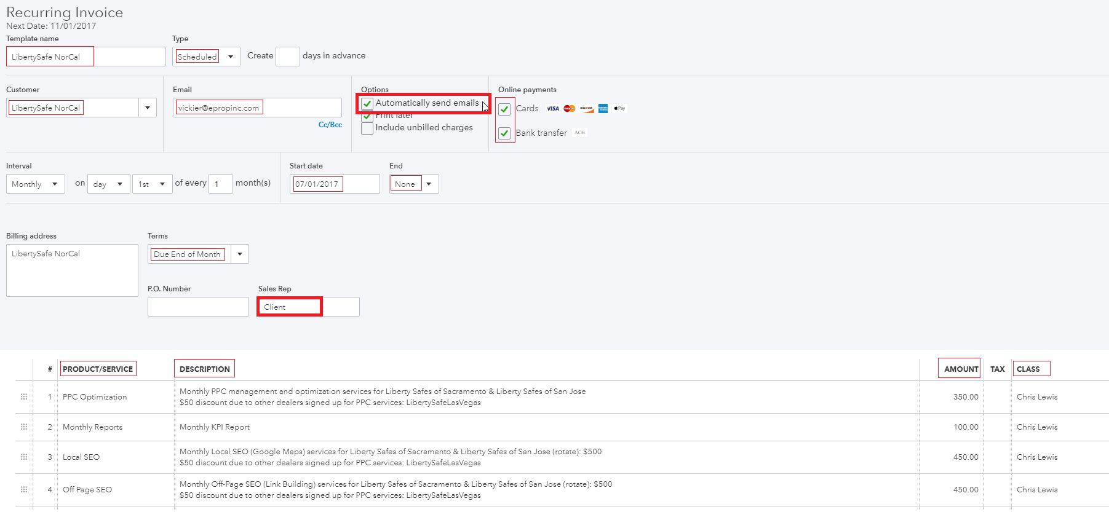Click the Monthly Local SEO description cell
Screen dimensions: 1109x512
[547, 457]
